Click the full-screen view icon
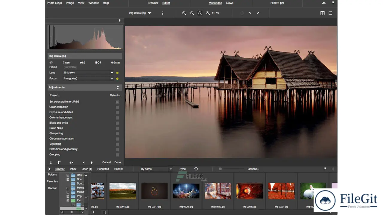The height and width of the screenshot is (215, 383). pos(330,13)
